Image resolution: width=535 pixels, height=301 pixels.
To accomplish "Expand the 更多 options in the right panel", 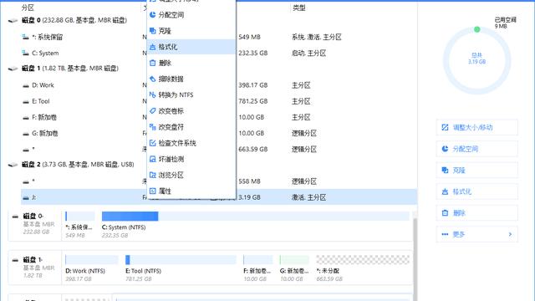I will click(476, 234).
